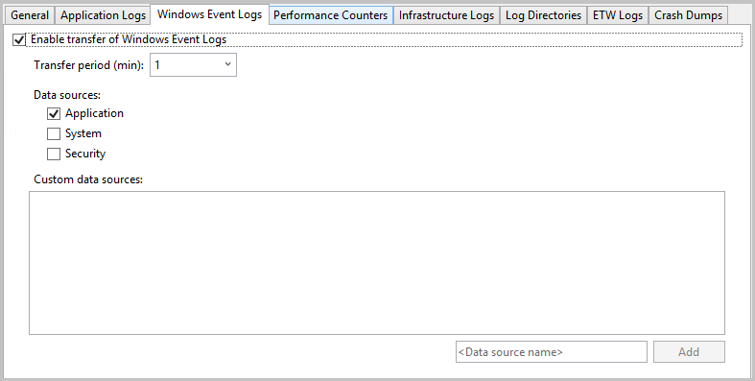Uncheck Enable transfer of Windows Event Logs
Viewport: 755px width, 381px height.
[19, 40]
